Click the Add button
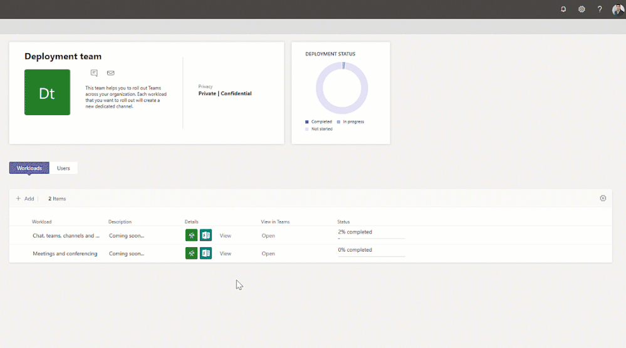This screenshot has height=348, width=626. (25, 198)
